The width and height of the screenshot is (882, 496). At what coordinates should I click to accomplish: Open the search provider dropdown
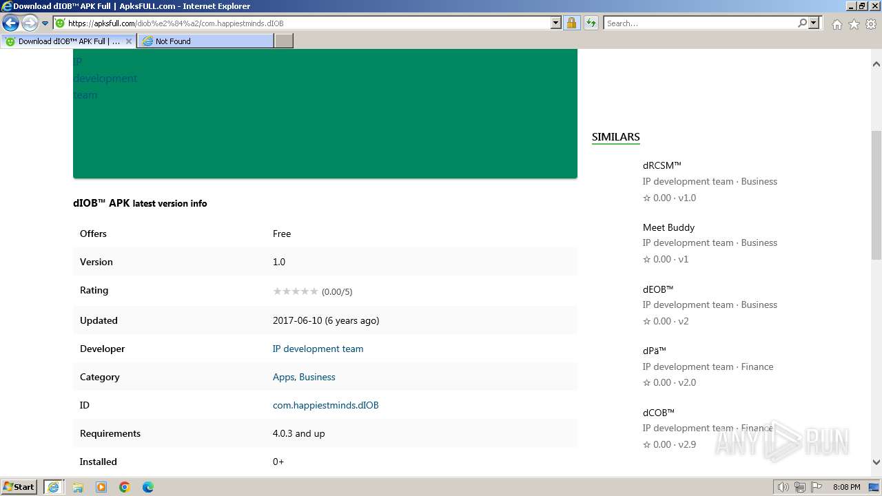pos(814,23)
